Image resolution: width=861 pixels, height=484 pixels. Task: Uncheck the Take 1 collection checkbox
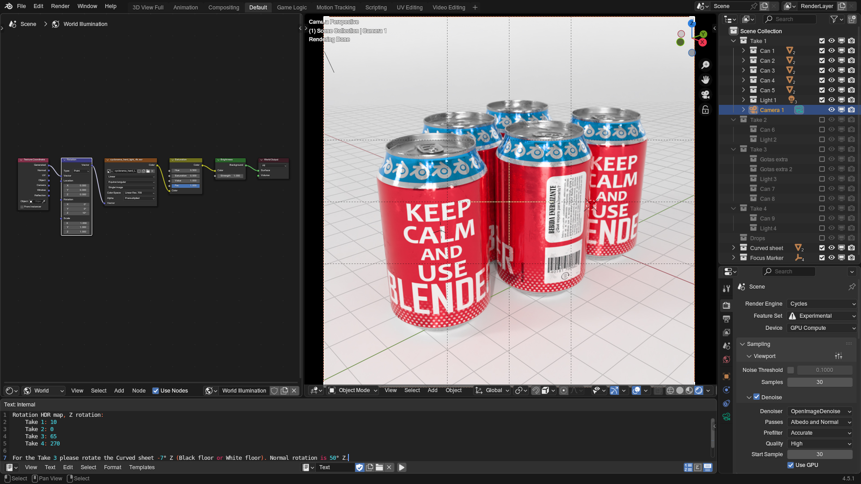(822, 41)
